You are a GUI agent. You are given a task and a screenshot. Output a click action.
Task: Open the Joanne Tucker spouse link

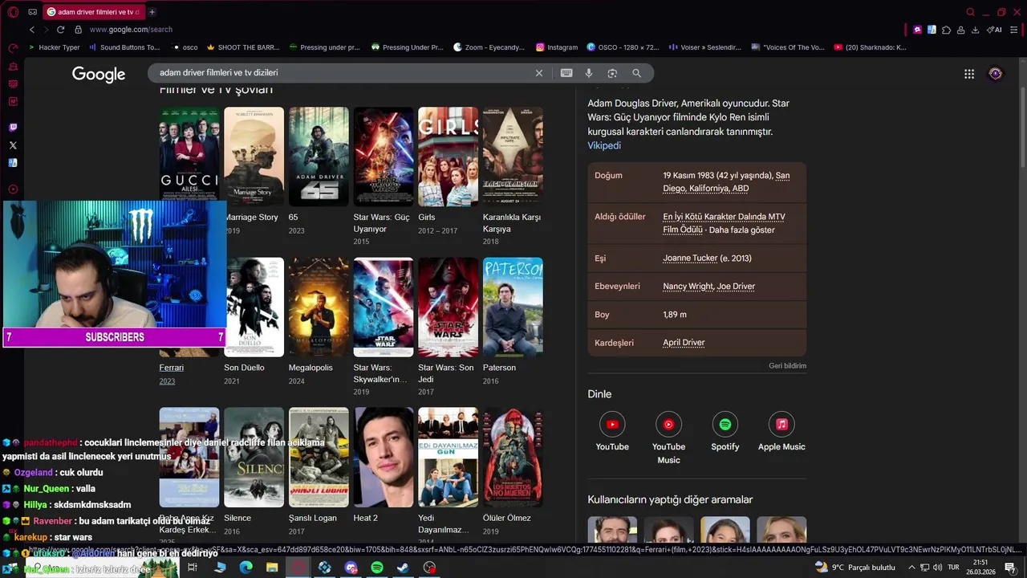690,258
